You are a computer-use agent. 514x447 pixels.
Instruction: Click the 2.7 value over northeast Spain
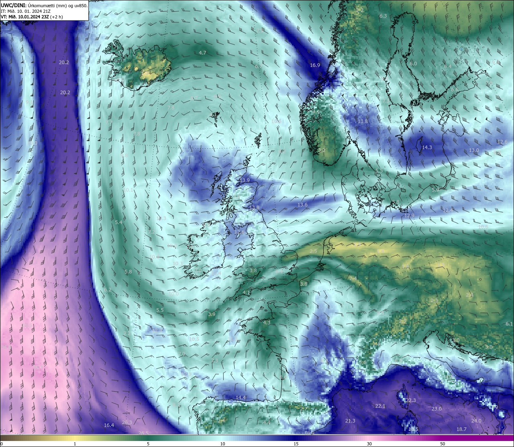(304, 409)
